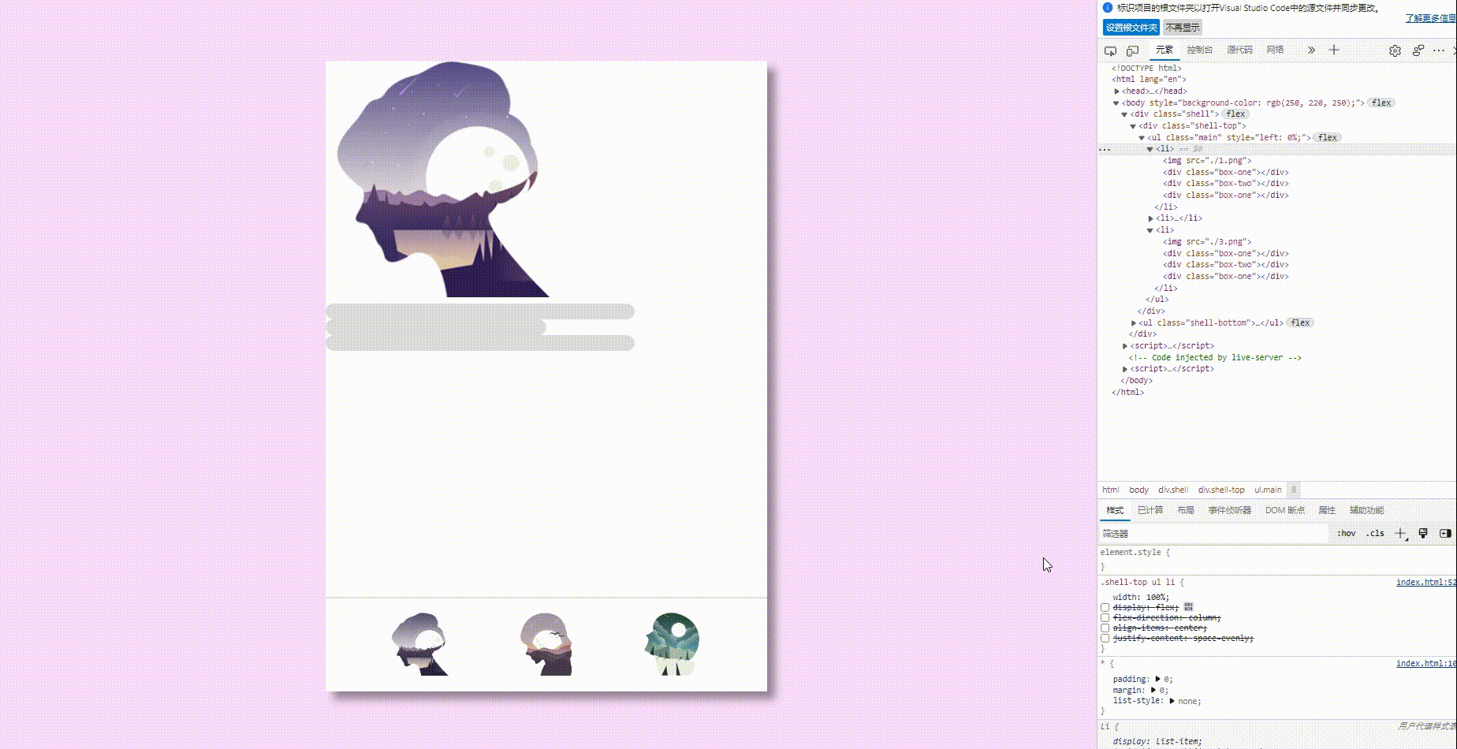The width and height of the screenshot is (1457, 749).
Task: Toggle the device emulation icon
Action: point(1132,50)
